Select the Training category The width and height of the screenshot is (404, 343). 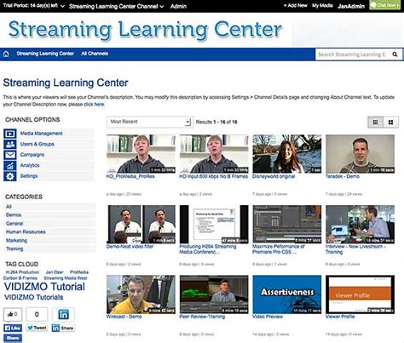(x=14, y=249)
